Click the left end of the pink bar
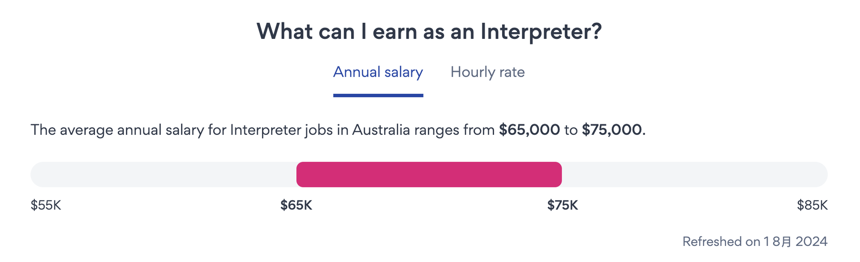 pos(300,175)
